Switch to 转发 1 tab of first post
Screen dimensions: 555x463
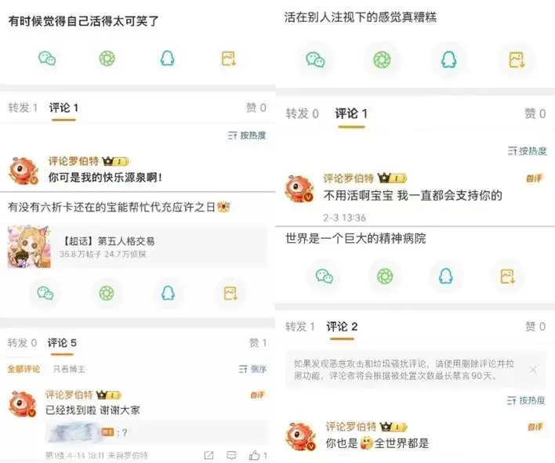[x=23, y=107]
